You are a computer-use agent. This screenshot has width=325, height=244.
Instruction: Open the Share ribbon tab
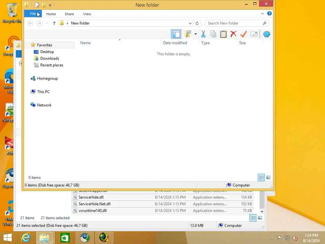(x=69, y=14)
